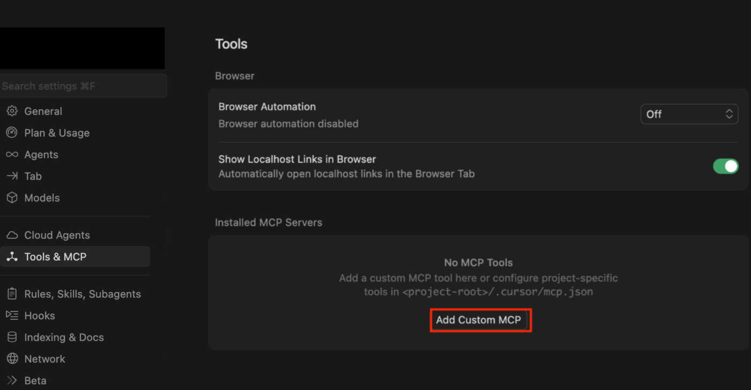Open the Browser Automation Off dropdown

pyautogui.click(x=689, y=114)
